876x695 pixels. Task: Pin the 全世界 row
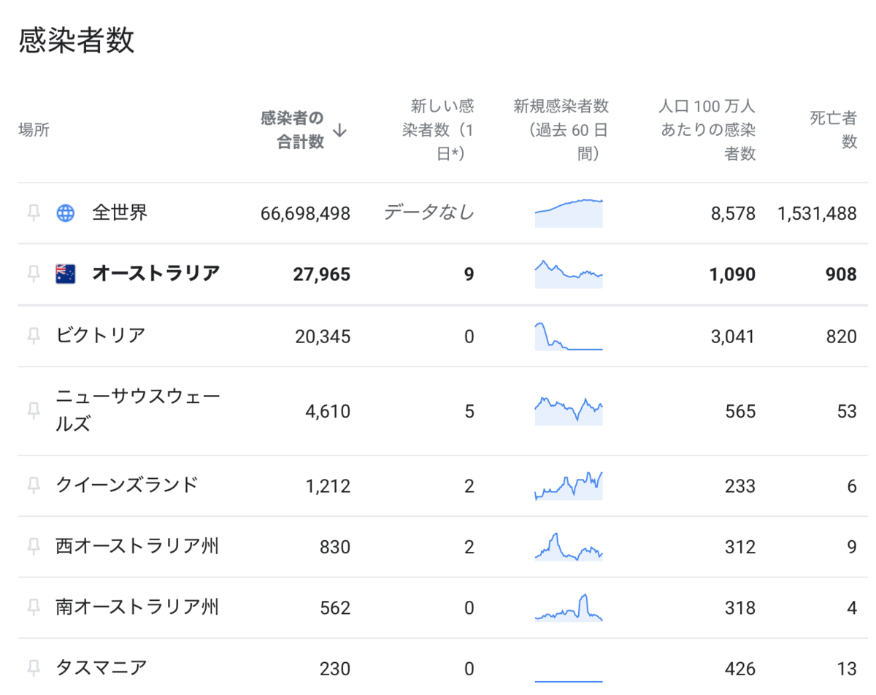tap(34, 213)
